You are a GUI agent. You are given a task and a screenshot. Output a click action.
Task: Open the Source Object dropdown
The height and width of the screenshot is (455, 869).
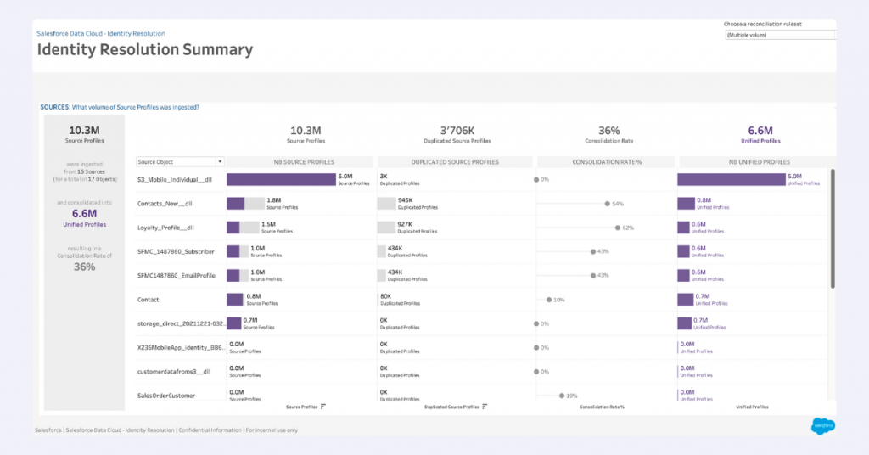180,162
